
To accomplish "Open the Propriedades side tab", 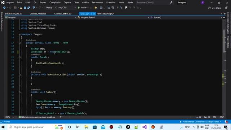I will 228,42.
